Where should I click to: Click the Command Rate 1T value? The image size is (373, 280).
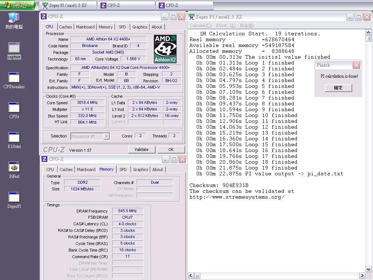click(x=127, y=256)
